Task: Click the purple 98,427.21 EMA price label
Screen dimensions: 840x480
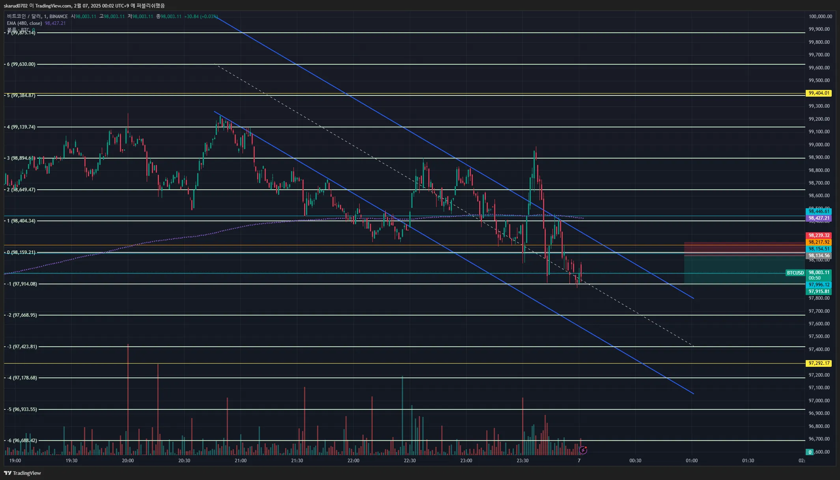Action: pos(819,218)
